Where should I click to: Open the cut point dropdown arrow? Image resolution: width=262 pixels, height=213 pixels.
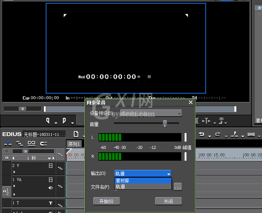click(x=243, y=137)
